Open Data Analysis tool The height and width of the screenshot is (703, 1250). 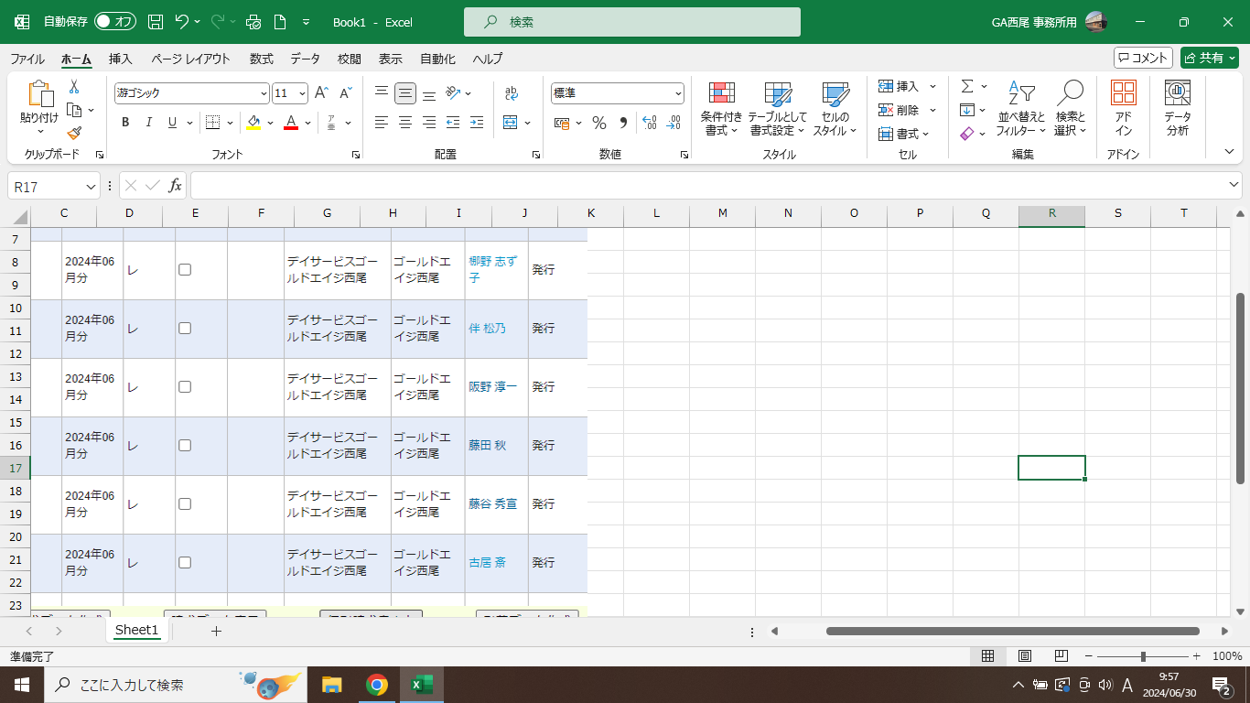(1177, 109)
